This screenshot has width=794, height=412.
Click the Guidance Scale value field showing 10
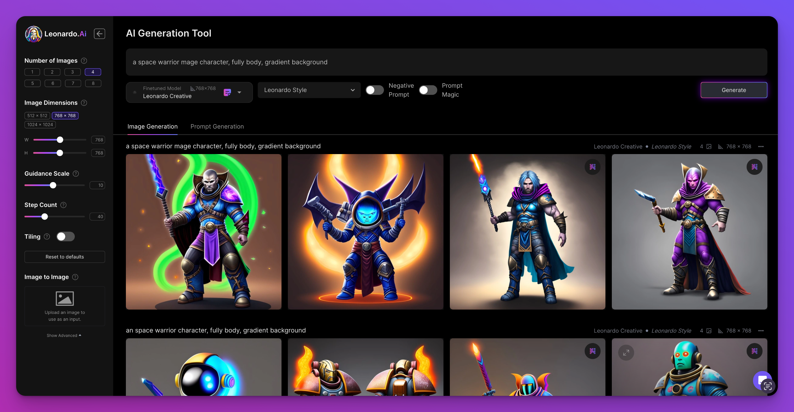(x=97, y=185)
